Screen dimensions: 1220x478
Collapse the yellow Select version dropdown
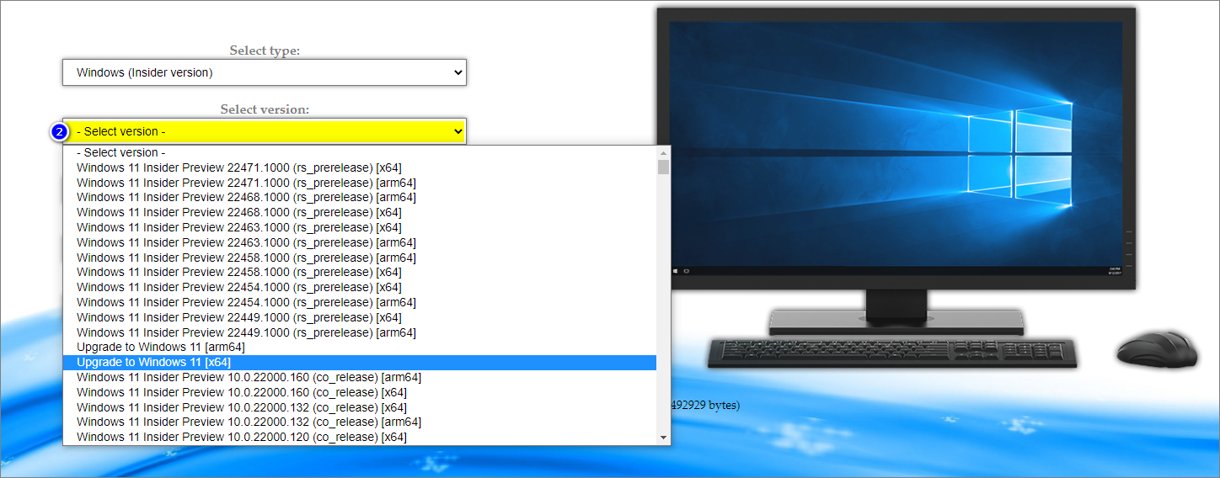tap(265, 131)
